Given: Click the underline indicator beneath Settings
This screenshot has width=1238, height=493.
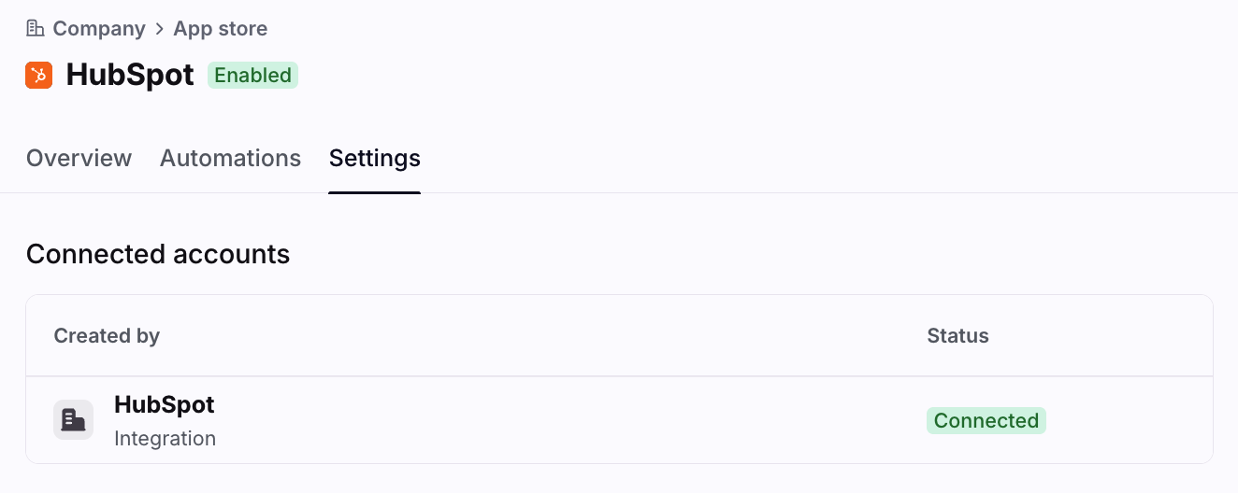Looking at the screenshot, I should point(375,192).
